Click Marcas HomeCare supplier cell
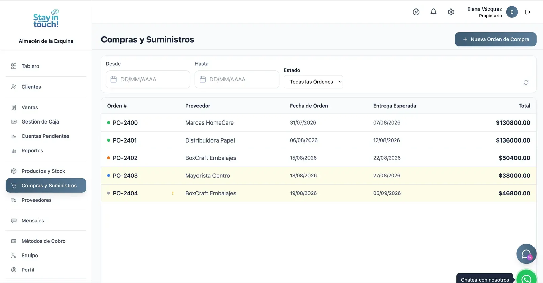The height and width of the screenshot is (283, 543). 209,123
